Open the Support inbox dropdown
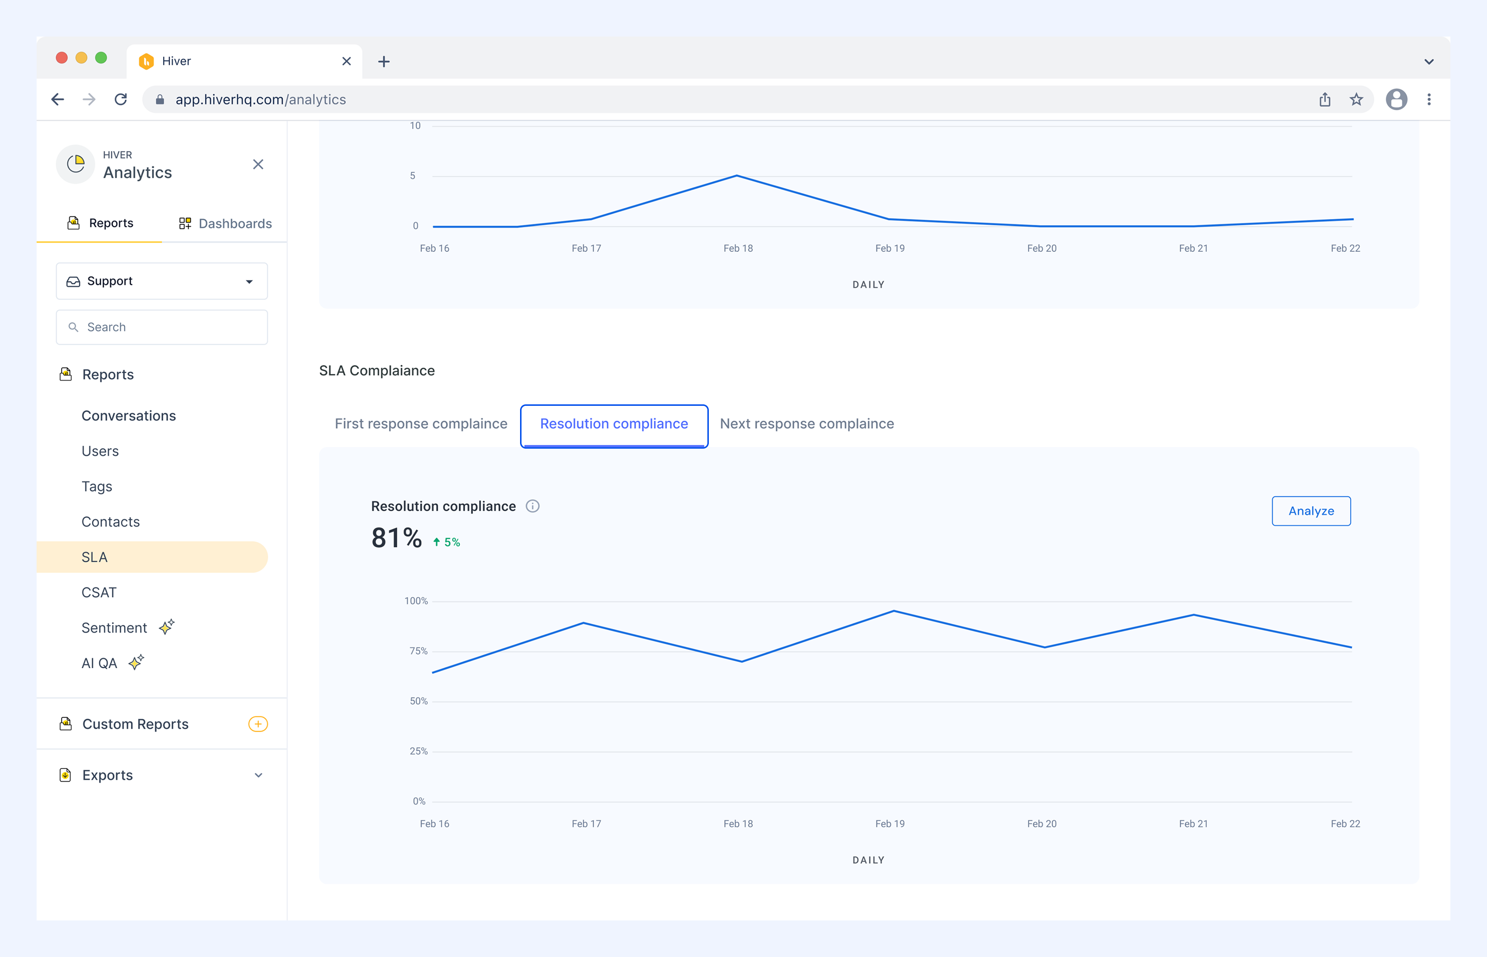The height and width of the screenshot is (957, 1487). coord(162,281)
